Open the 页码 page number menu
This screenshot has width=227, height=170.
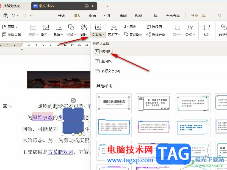(10, 27)
